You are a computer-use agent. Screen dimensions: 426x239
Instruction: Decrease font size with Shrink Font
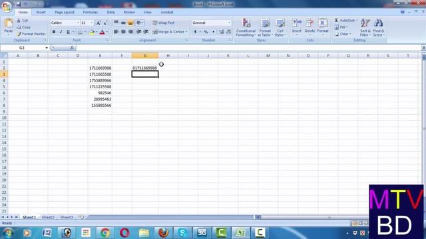(x=105, y=23)
